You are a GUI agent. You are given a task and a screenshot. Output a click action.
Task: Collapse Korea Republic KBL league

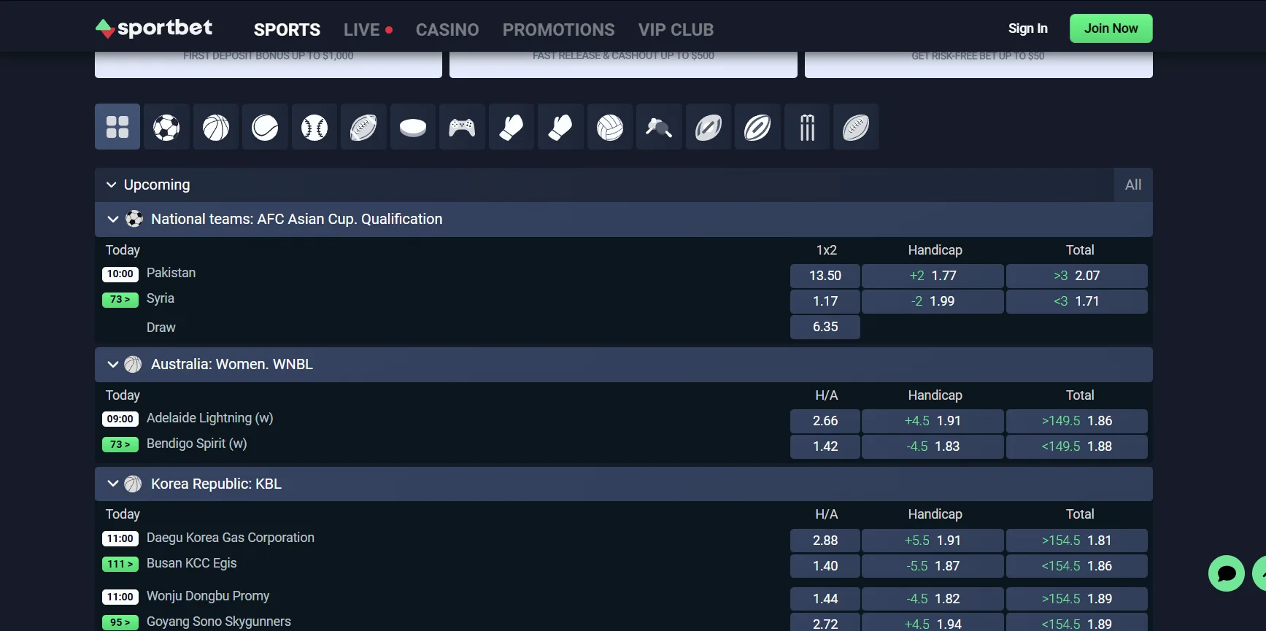click(x=113, y=484)
